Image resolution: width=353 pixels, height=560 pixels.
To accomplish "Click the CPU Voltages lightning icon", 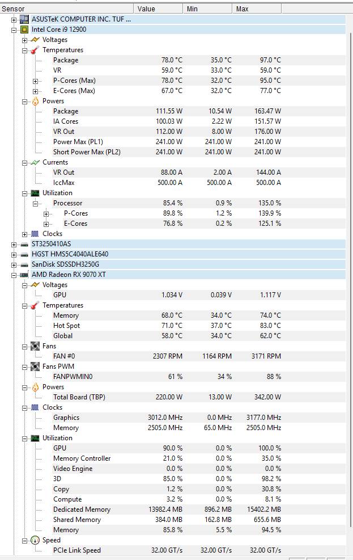I will coord(35,40).
